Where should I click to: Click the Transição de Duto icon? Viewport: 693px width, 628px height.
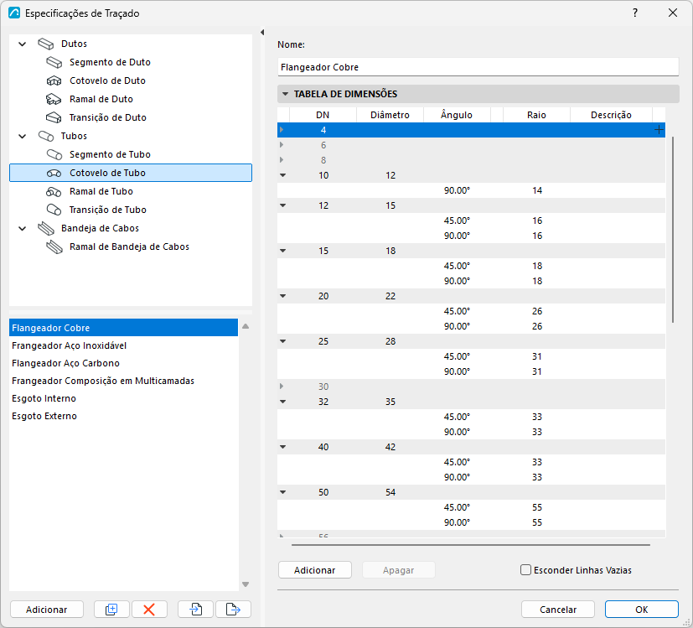pos(54,117)
